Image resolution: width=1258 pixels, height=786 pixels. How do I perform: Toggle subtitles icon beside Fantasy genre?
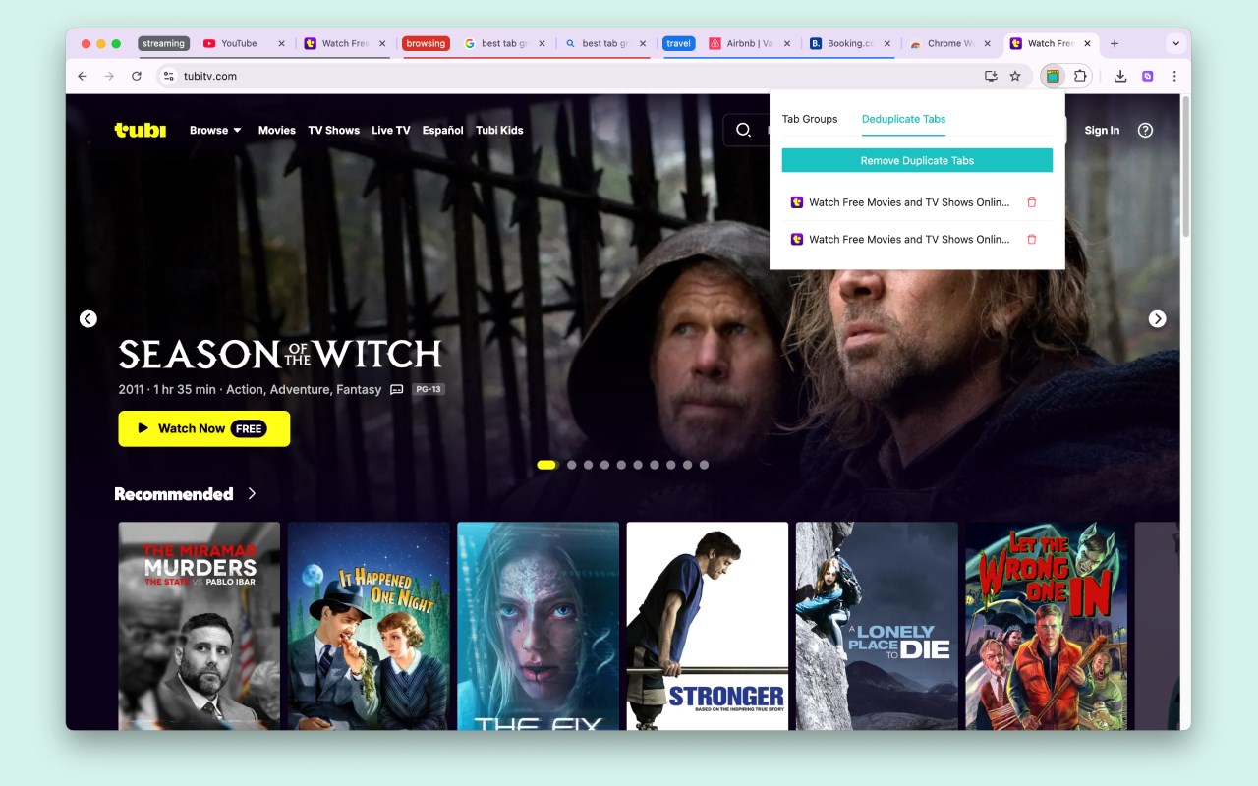397,389
